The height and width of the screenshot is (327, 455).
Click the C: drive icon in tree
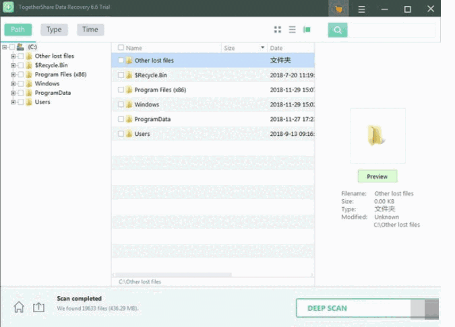point(20,46)
